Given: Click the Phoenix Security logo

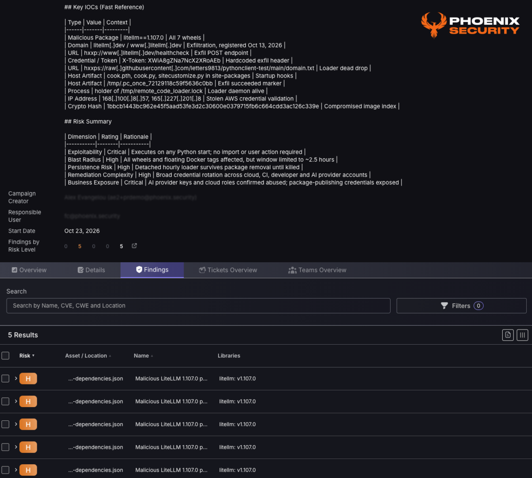Looking at the screenshot, I should (470, 25).
